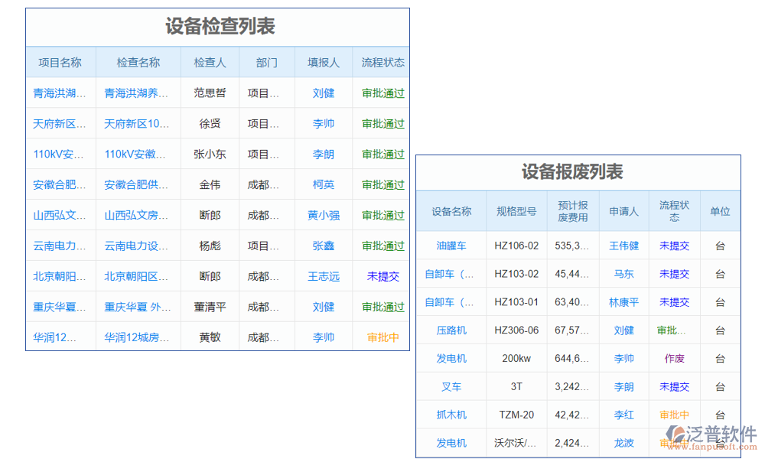The width and height of the screenshot is (765, 459).
Task: Open the 天府新区10 inspection record
Action: [137, 123]
